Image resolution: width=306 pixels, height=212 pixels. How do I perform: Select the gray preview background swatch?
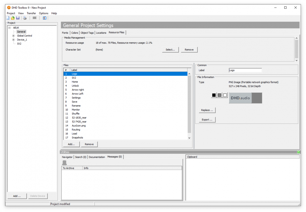point(219,95)
